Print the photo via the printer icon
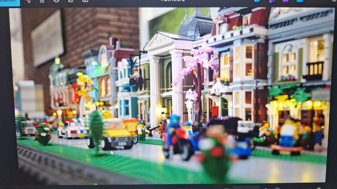 [56, 1]
